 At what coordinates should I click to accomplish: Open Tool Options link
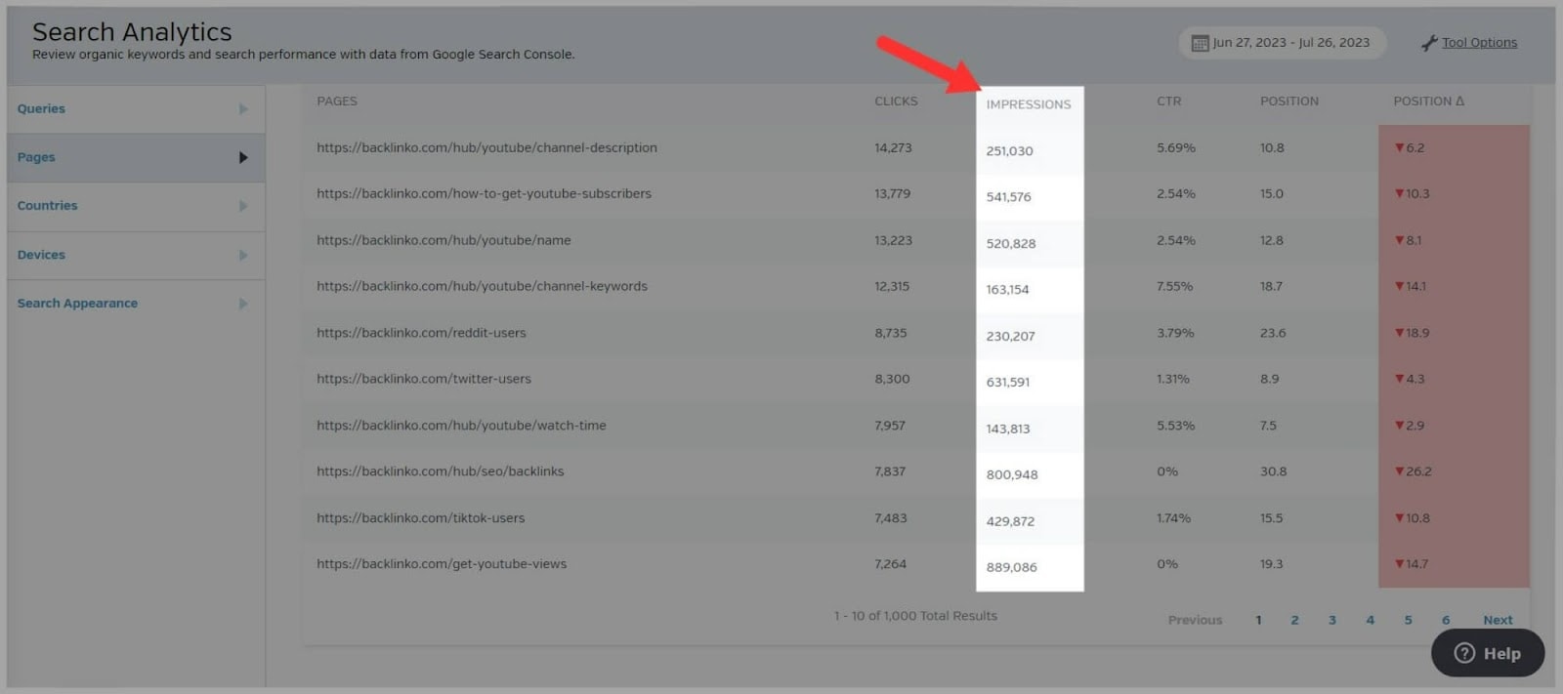(x=1479, y=43)
